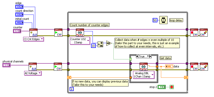Click the case selector terminal question mark
Screen dimensions: 214x97
(x=131, y=59)
